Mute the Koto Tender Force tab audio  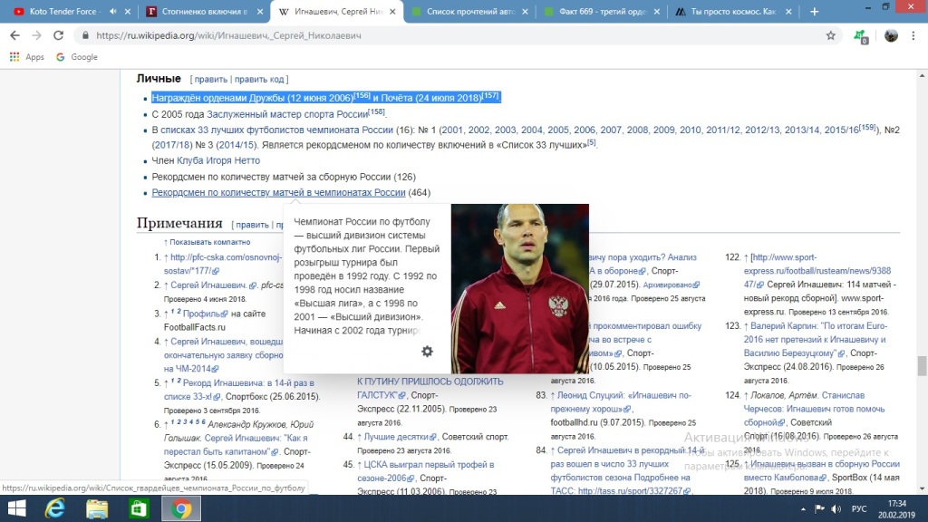point(113,11)
